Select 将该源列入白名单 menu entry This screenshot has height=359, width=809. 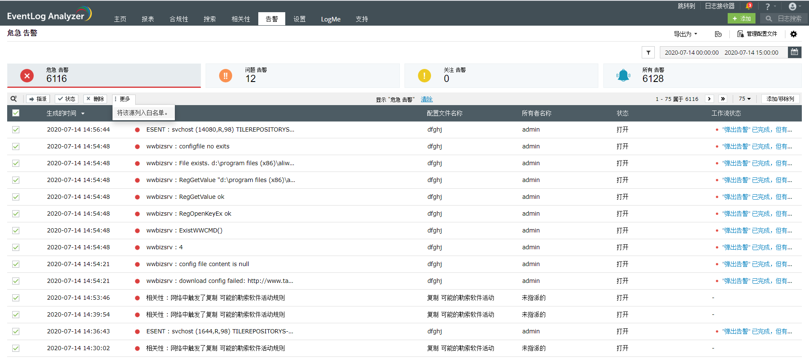[x=143, y=113]
